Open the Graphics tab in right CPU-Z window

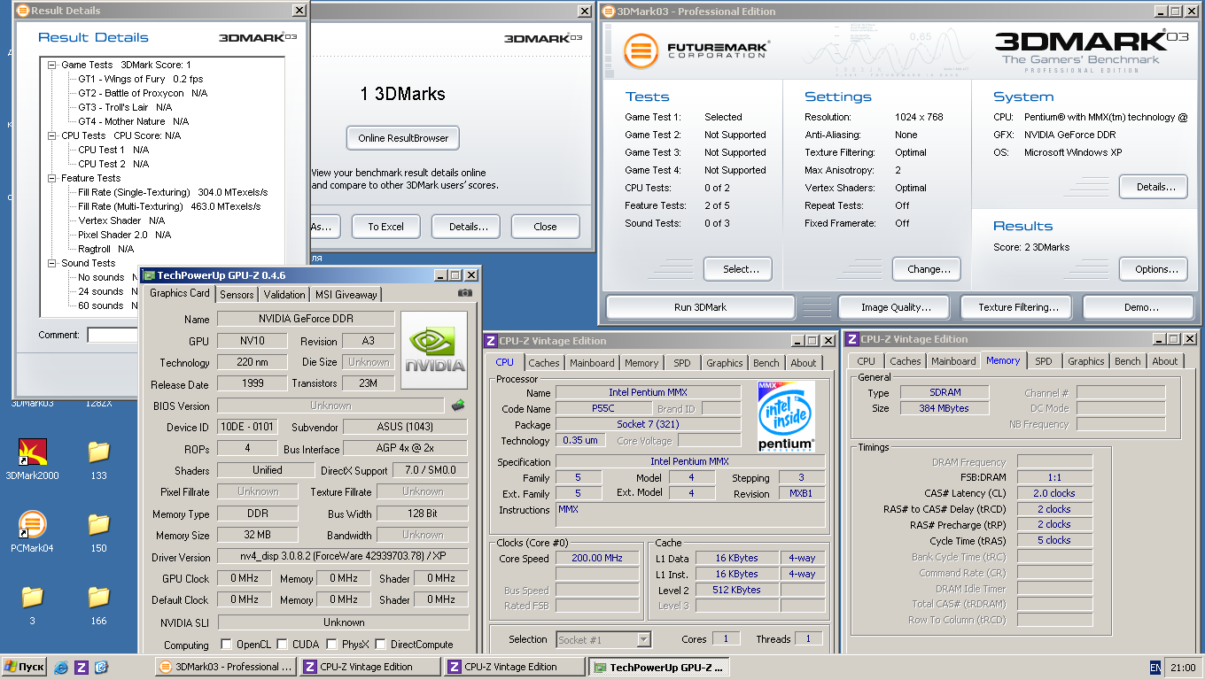pos(1085,361)
